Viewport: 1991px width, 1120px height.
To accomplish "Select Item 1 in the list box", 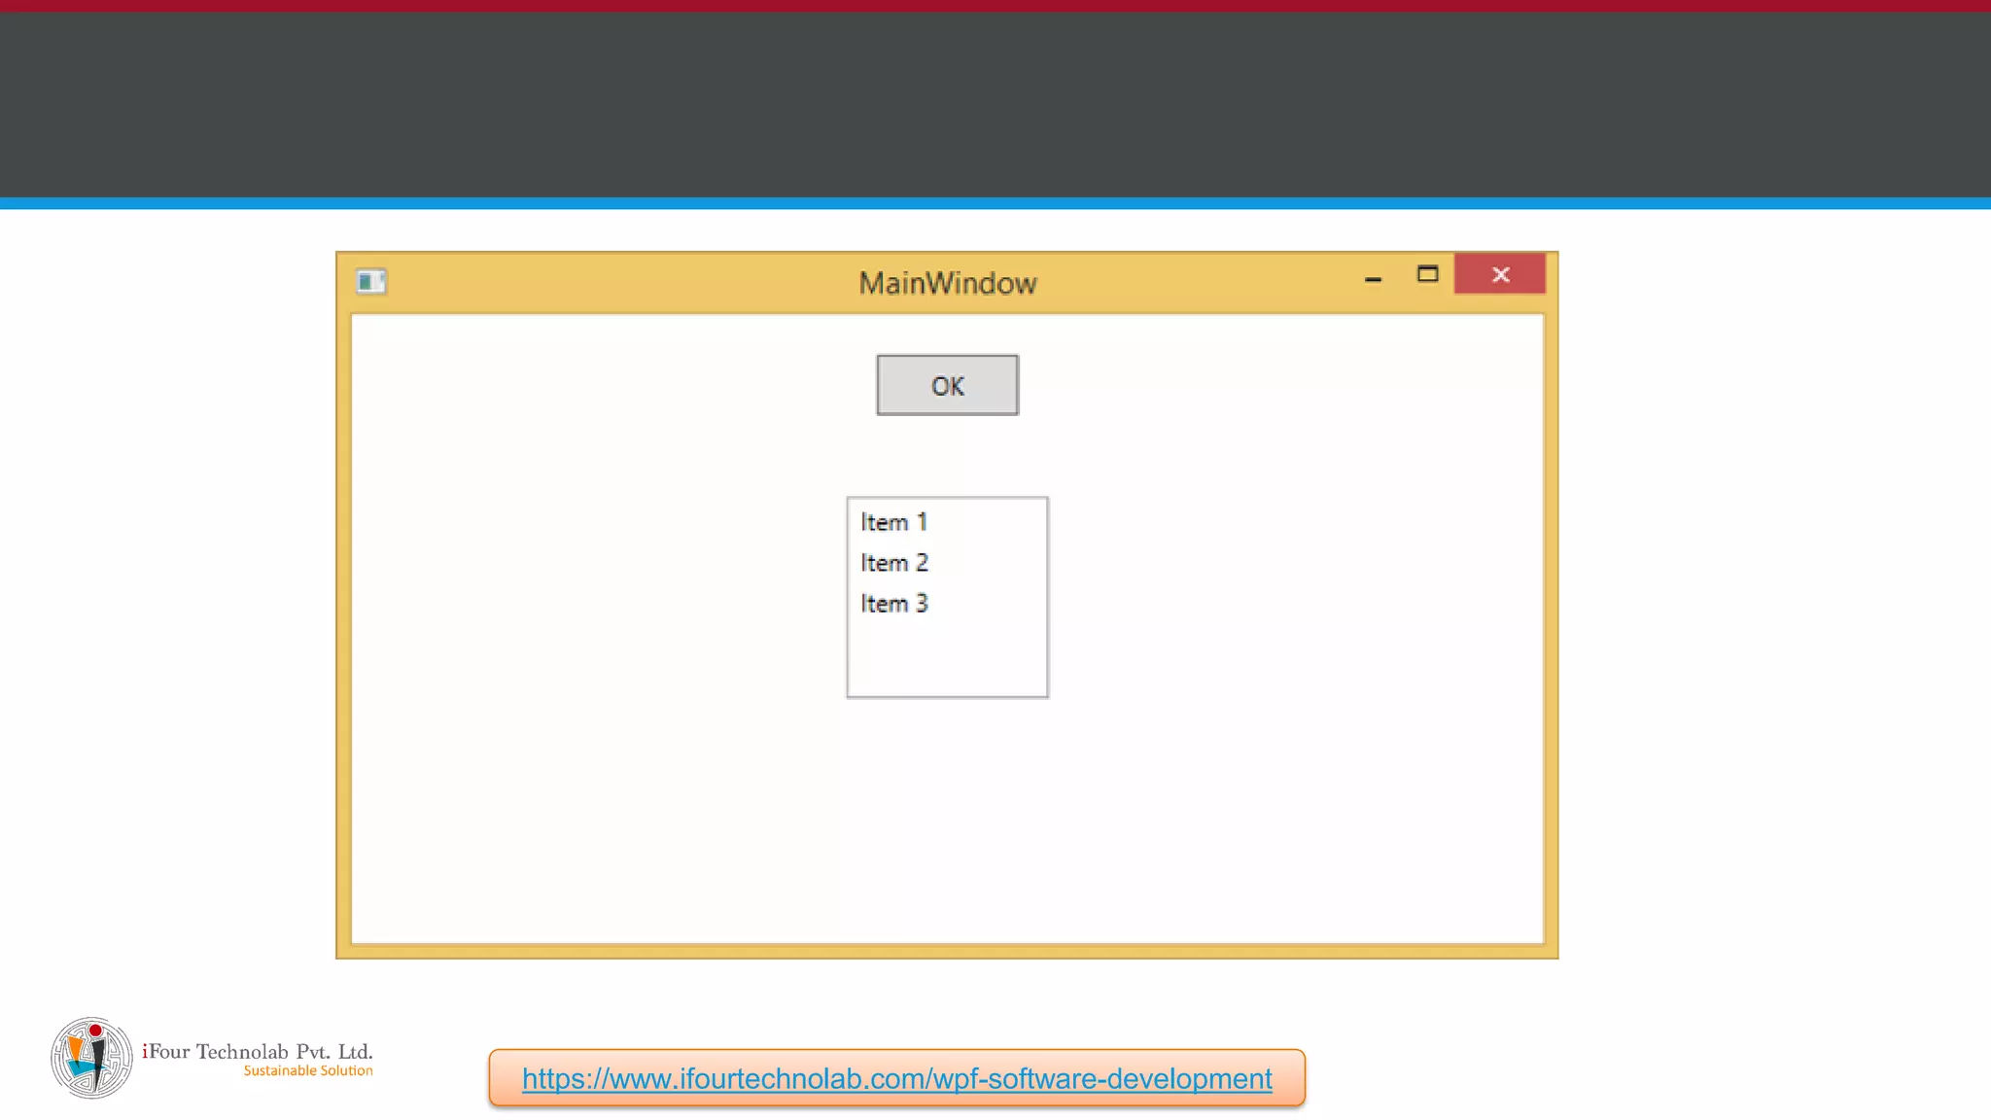I will (x=947, y=522).
